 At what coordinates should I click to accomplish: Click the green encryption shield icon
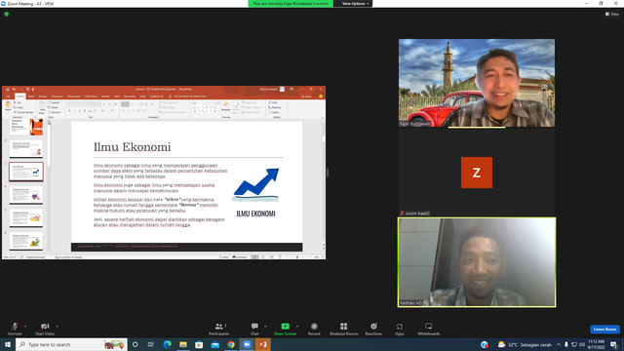[7, 14]
